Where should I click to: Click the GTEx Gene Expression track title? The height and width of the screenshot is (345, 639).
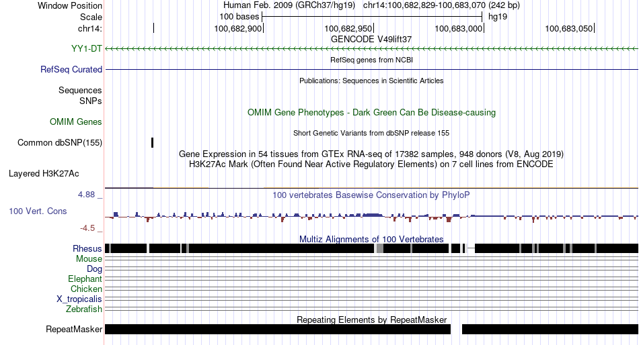371,154
